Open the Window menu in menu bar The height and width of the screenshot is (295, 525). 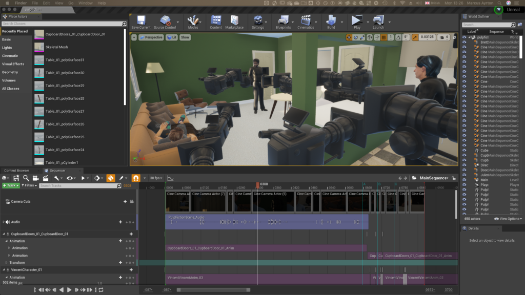coord(86,3)
